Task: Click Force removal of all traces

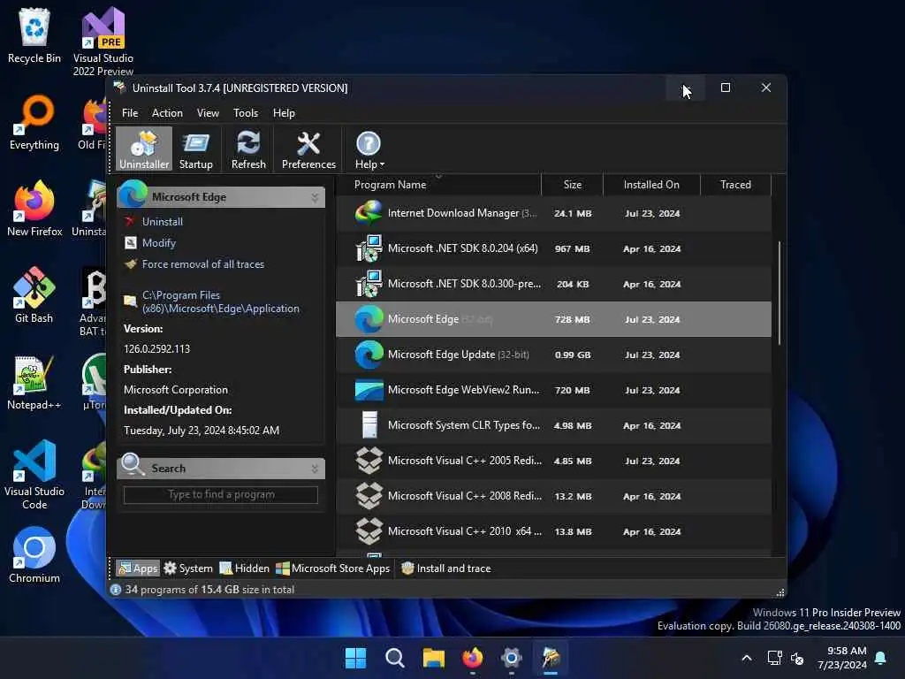Action: pos(202,264)
